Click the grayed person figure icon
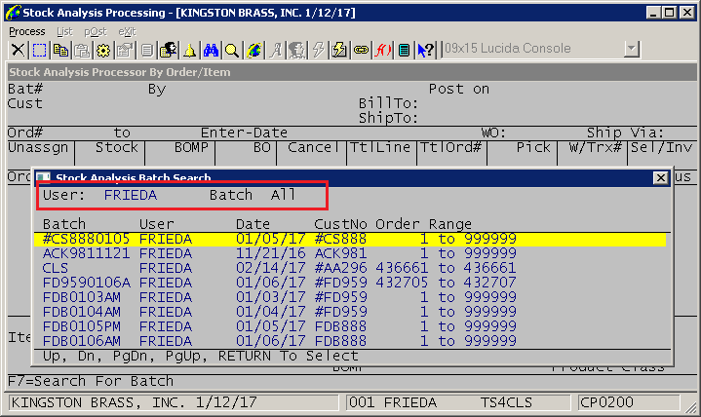Image resolution: width=701 pixels, height=417 pixels. click(296, 50)
